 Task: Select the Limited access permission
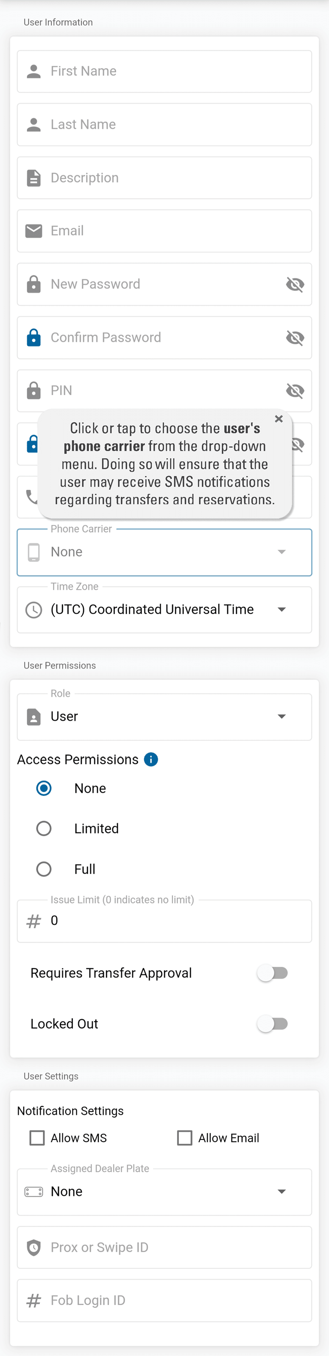(44, 828)
